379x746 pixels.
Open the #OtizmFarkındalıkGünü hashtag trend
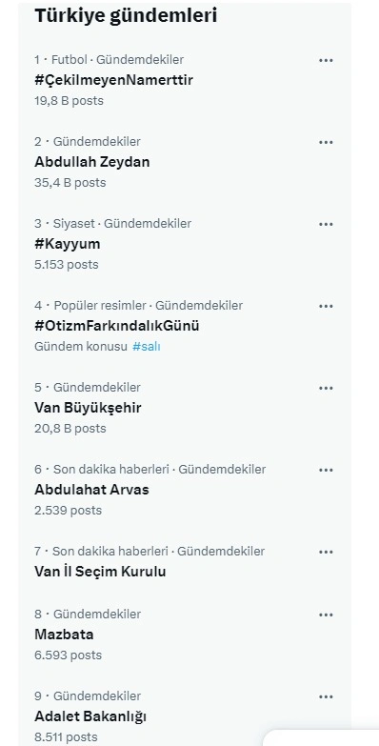[x=116, y=326]
